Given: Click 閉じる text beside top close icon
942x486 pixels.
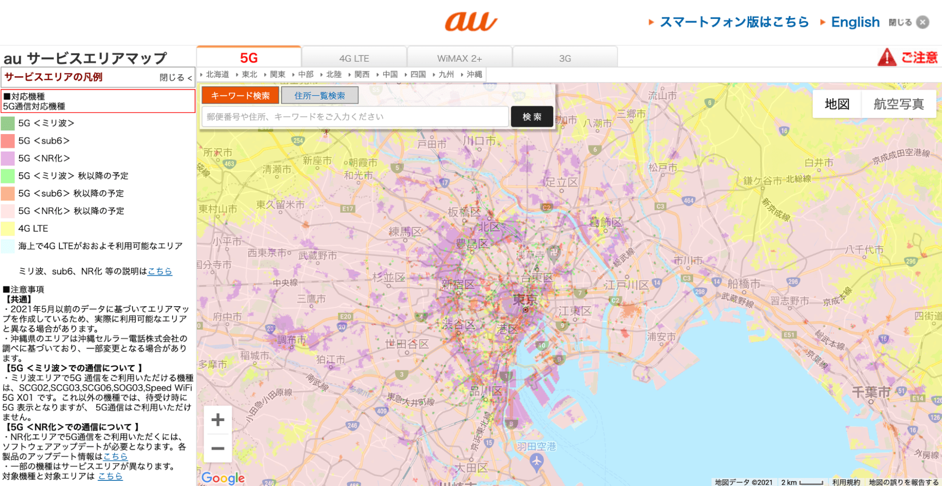Looking at the screenshot, I should [900, 22].
